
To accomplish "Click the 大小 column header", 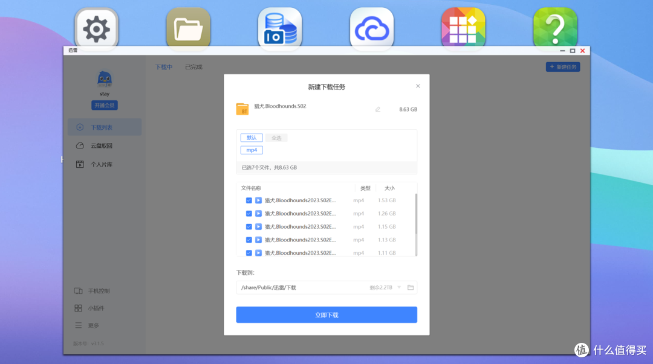I will coord(389,188).
